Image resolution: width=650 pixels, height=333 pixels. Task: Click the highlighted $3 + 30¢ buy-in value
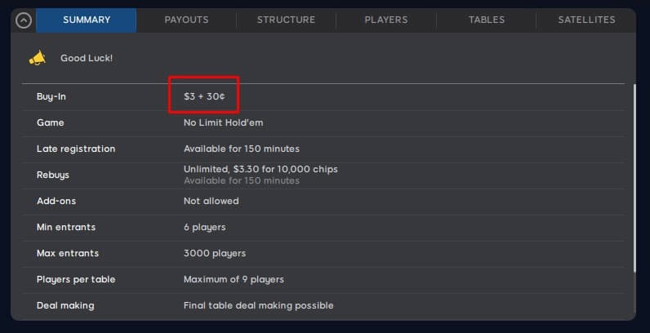pyautogui.click(x=204, y=96)
